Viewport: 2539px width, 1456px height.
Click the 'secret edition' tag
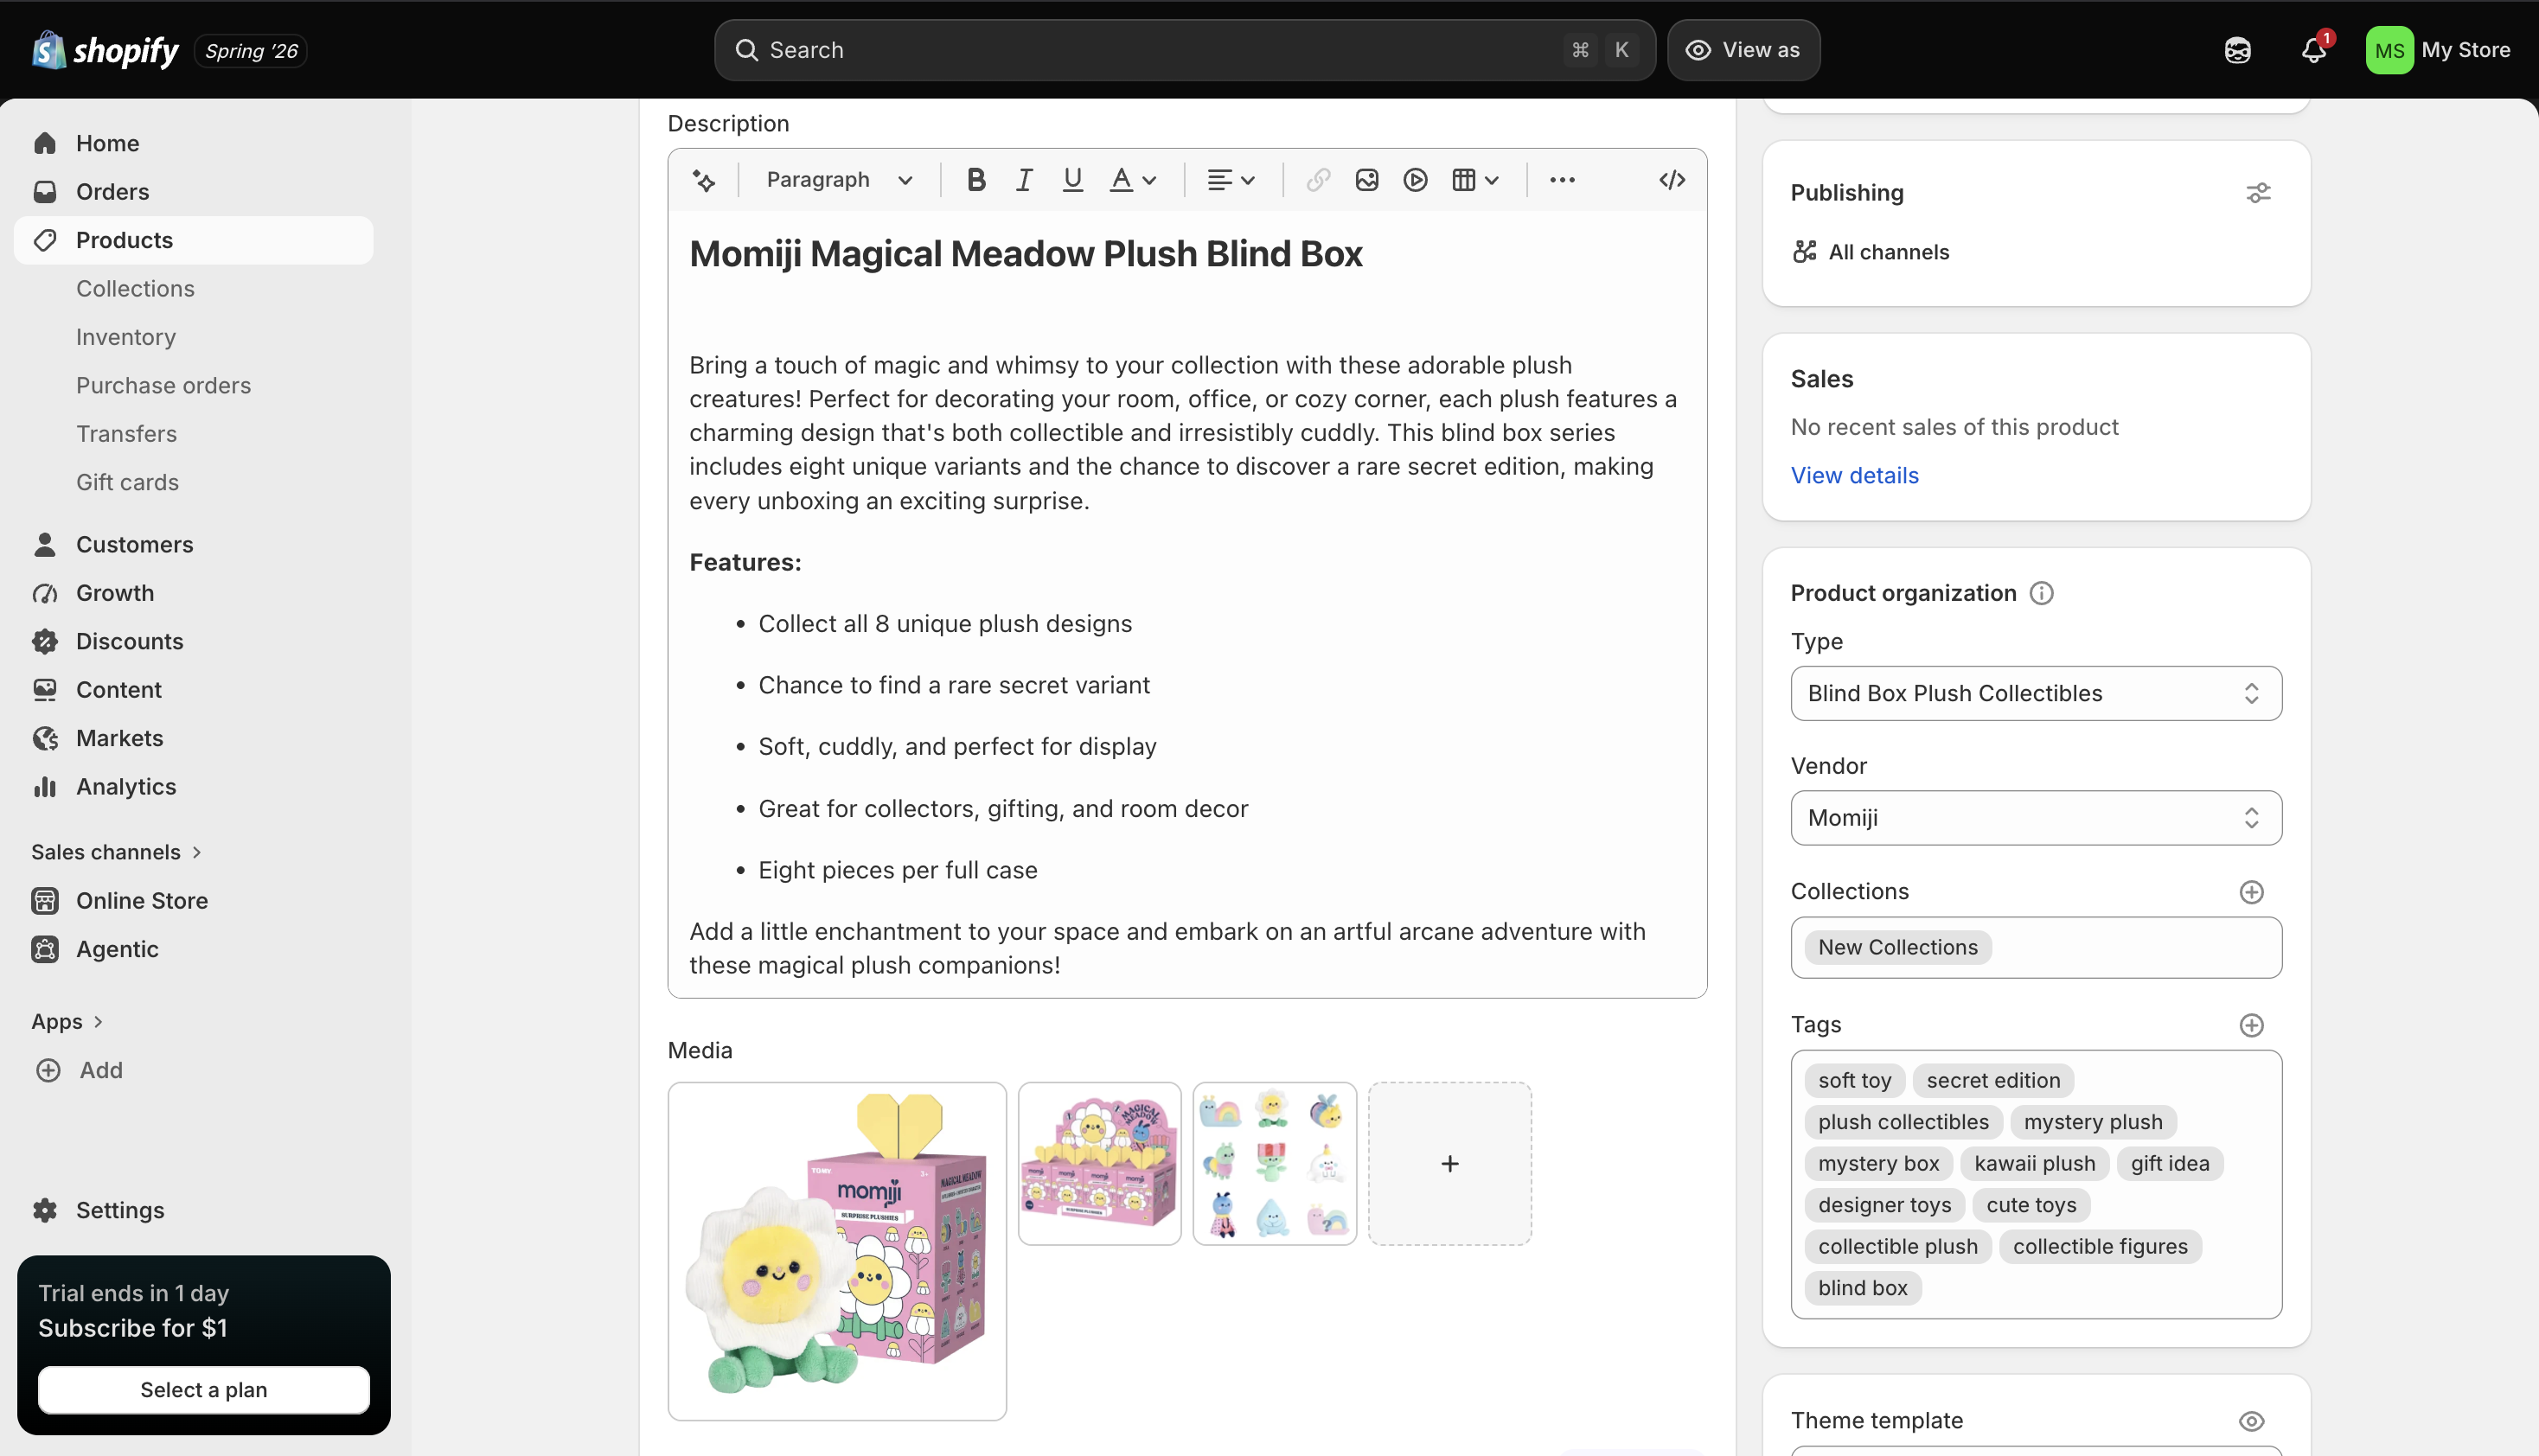click(1993, 1081)
